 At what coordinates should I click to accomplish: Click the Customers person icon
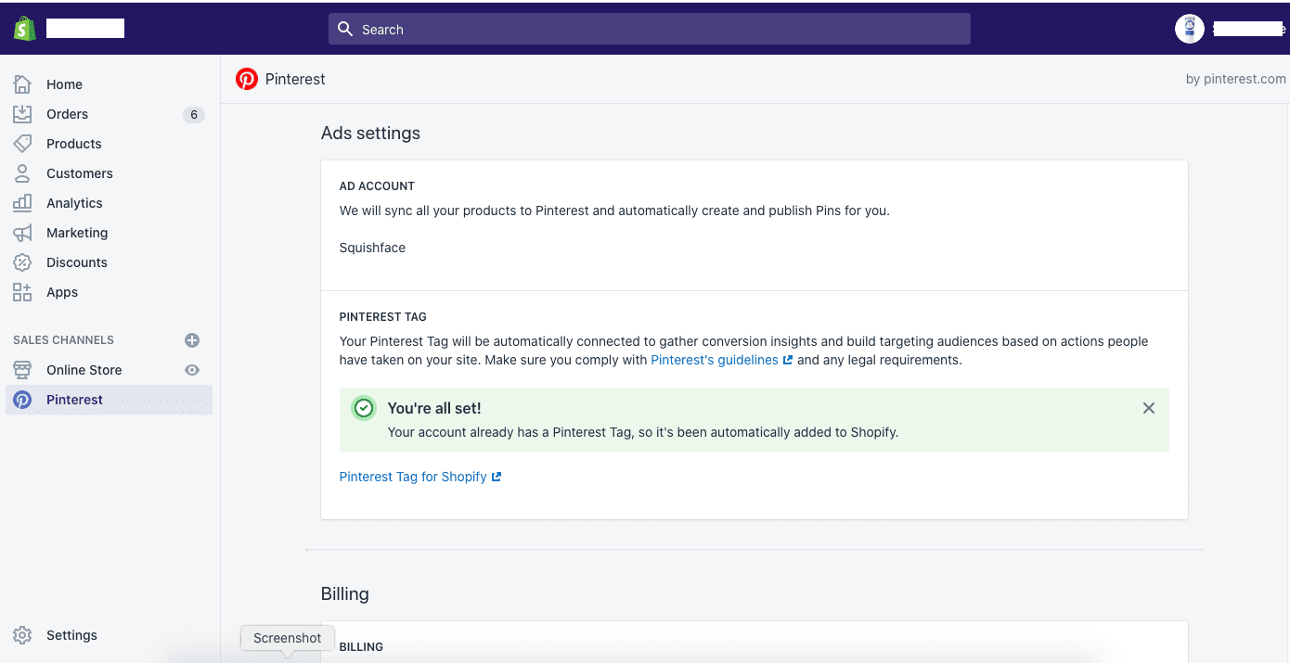(22, 173)
